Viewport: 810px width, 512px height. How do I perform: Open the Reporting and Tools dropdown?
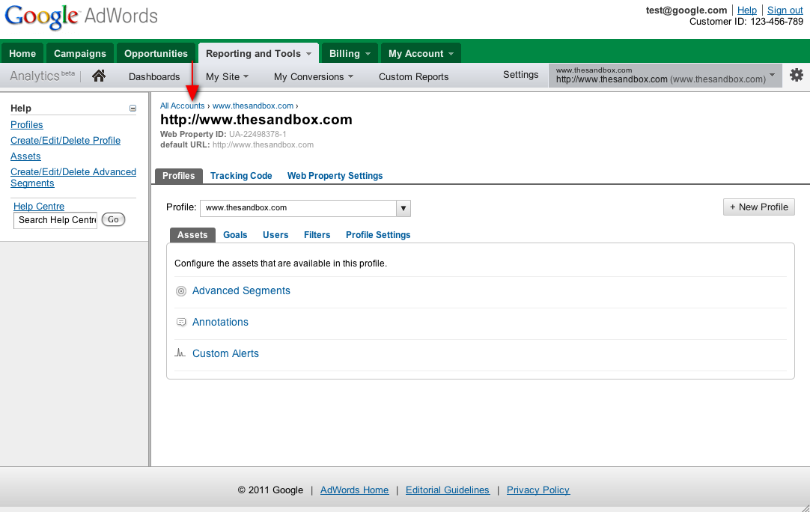[258, 53]
